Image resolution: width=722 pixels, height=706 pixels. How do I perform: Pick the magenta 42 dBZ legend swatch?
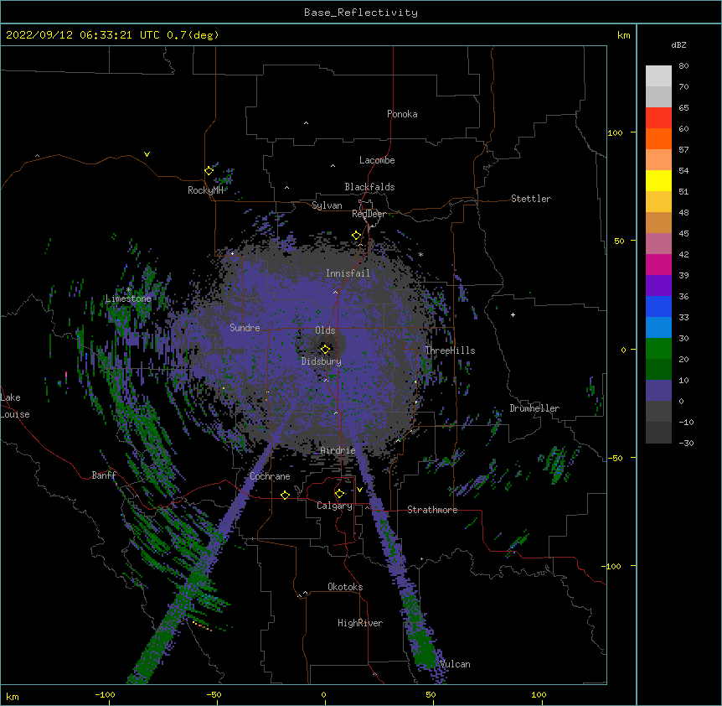[658, 264]
